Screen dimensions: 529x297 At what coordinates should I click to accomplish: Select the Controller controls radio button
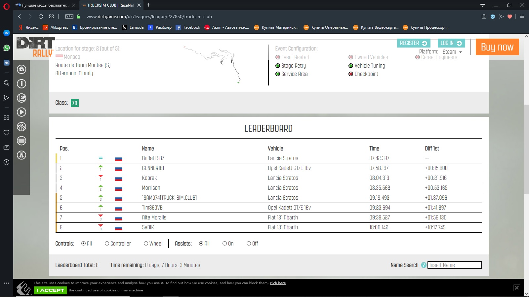(107, 244)
